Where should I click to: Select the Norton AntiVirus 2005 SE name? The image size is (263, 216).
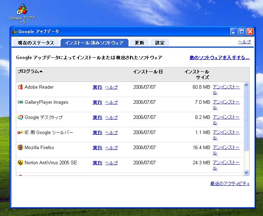(51, 163)
